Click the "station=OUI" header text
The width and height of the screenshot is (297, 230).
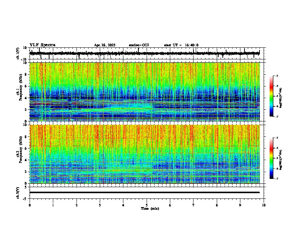point(139,45)
